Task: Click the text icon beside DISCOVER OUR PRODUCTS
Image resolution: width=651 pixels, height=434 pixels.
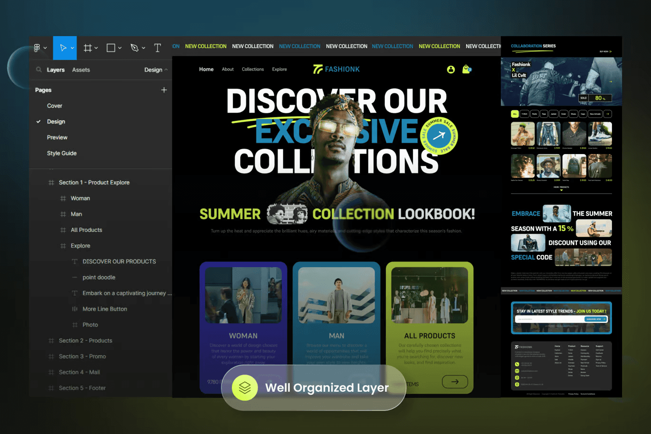Action: point(75,261)
